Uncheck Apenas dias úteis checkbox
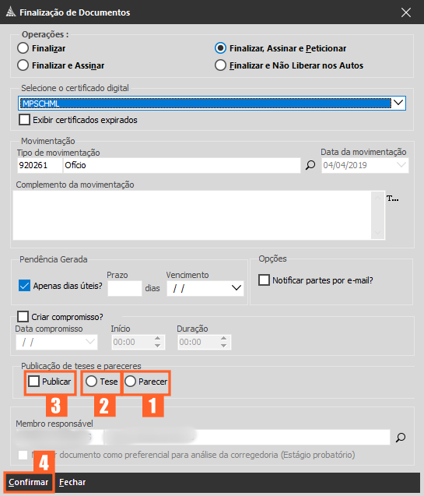 (x=24, y=286)
